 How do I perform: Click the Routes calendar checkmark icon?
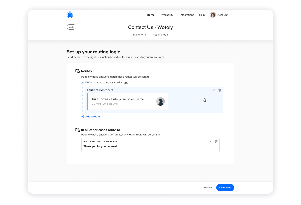(78, 71)
